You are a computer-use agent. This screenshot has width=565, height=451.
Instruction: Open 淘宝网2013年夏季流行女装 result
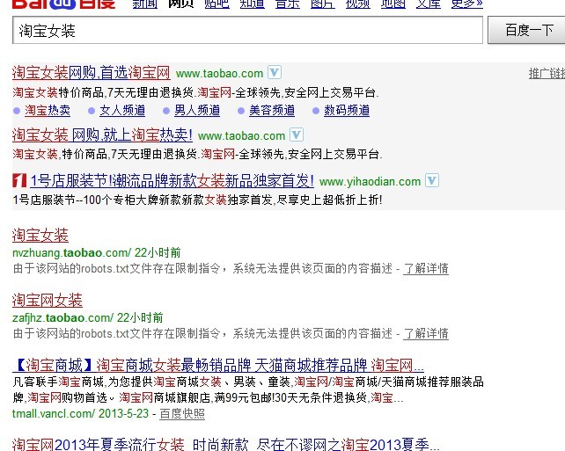pos(226,444)
